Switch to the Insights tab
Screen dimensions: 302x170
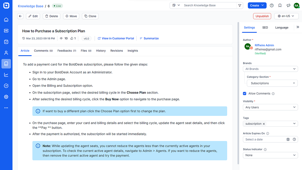[133, 51]
